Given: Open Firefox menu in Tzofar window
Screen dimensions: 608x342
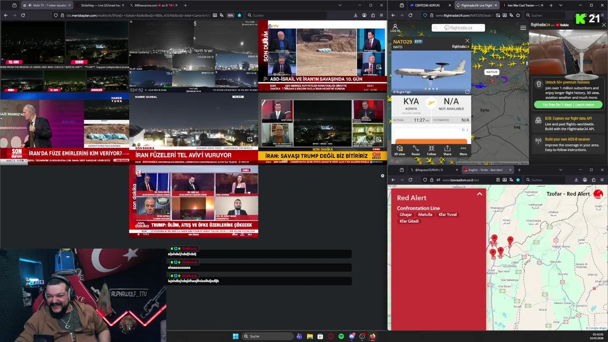Looking at the screenshot, I should (x=602, y=180).
